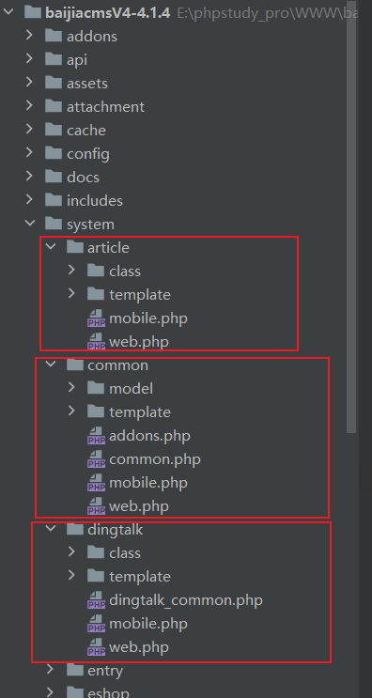This screenshot has height=698, width=372.
Task: Expand the template folder chevron under dingtalk
Action: 72,576
